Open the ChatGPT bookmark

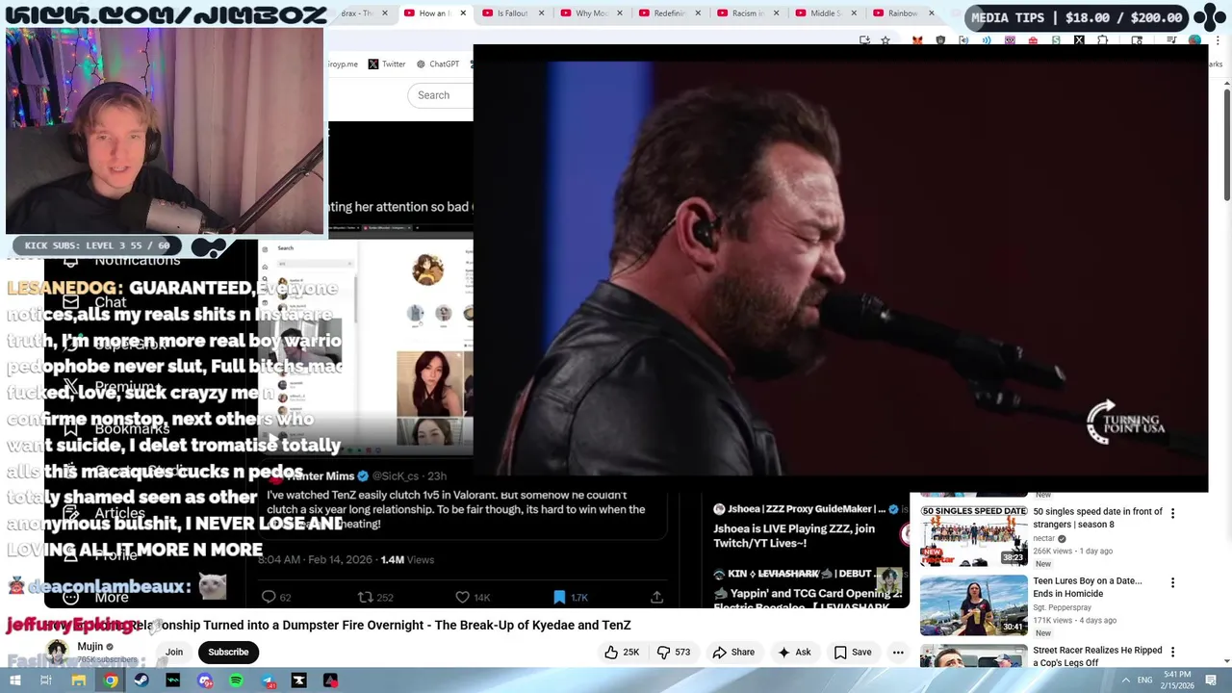pyautogui.click(x=438, y=64)
